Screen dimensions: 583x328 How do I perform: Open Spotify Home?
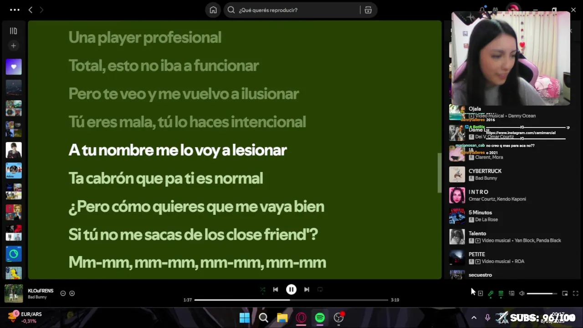[213, 10]
